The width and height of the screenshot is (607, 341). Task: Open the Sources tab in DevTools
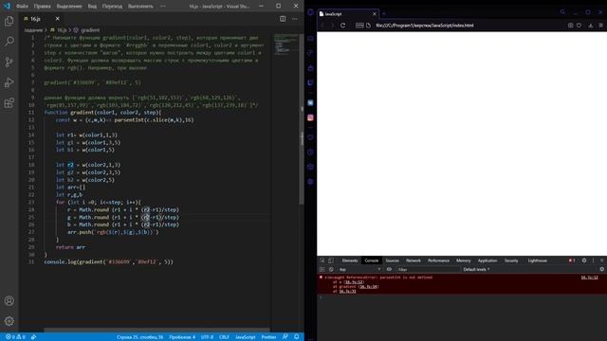[392, 260]
